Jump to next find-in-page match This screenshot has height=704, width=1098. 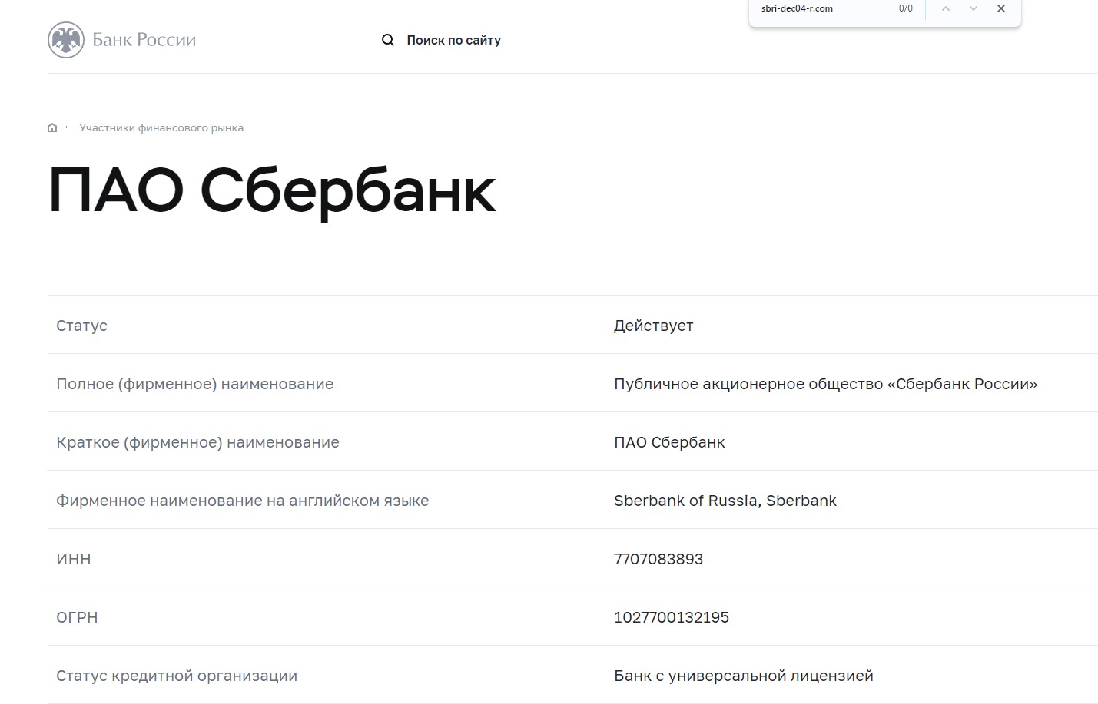tap(974, 8)
